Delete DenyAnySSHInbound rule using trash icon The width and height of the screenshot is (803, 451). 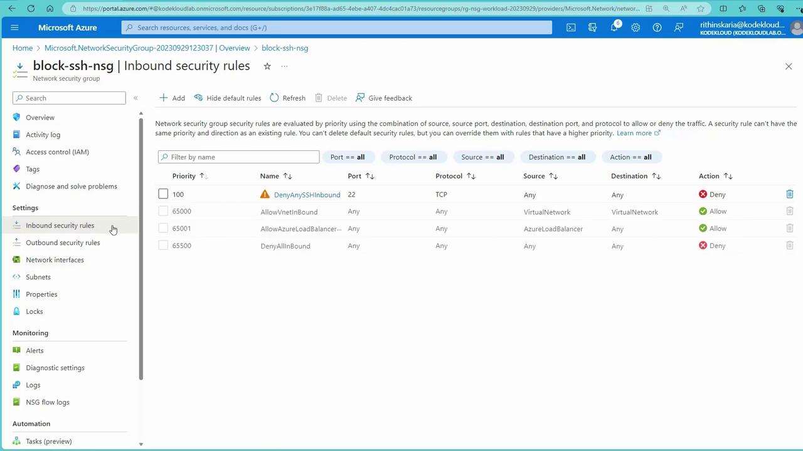coord(789,194)
